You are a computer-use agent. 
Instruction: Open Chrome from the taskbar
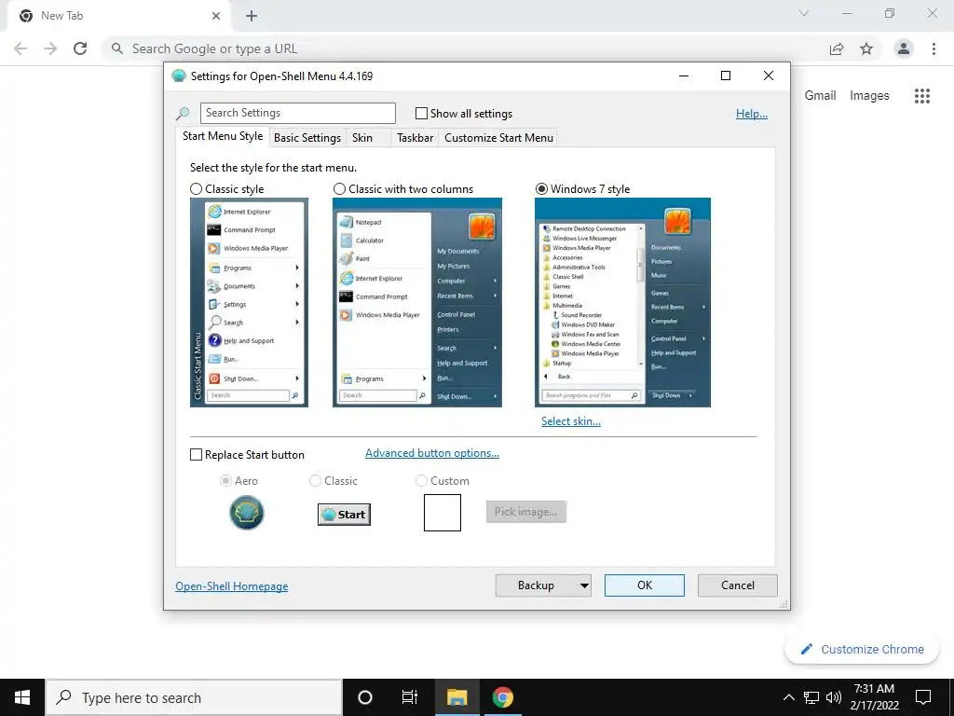502,697
